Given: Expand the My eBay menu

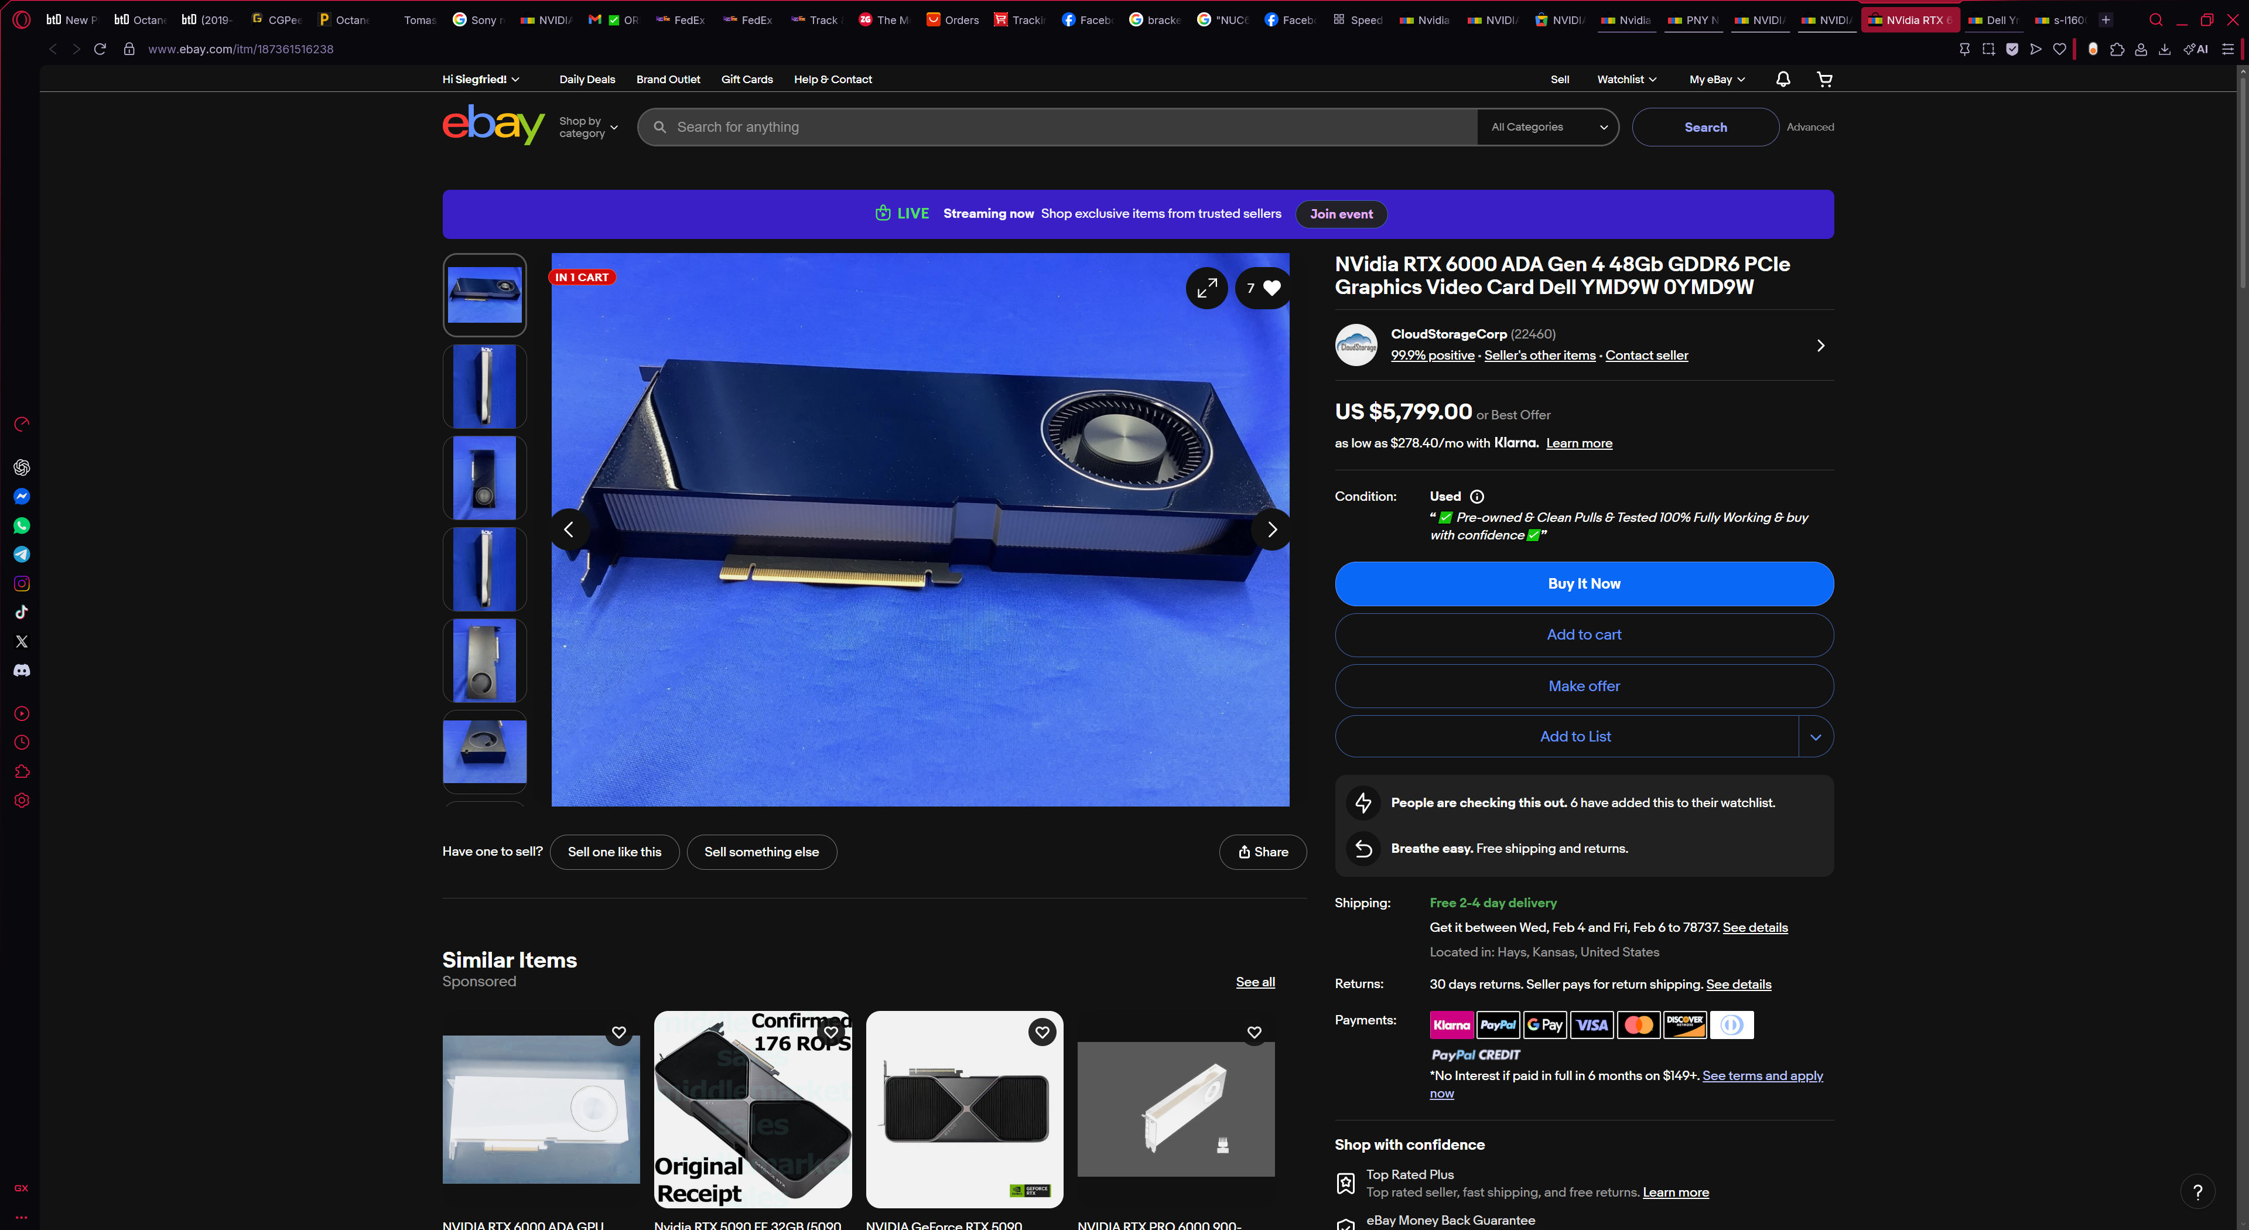Looking at the screenshot, I should (1717, 80).
